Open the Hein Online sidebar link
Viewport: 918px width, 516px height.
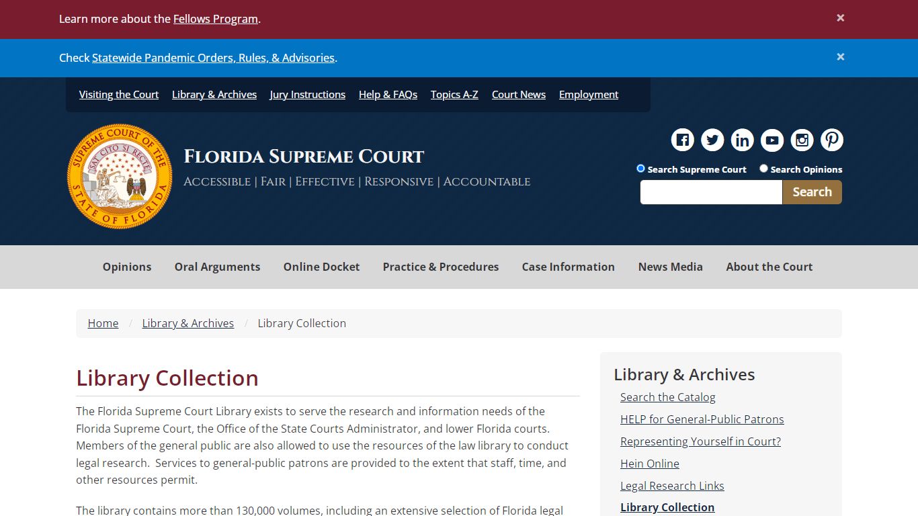[x=650, y=464]
